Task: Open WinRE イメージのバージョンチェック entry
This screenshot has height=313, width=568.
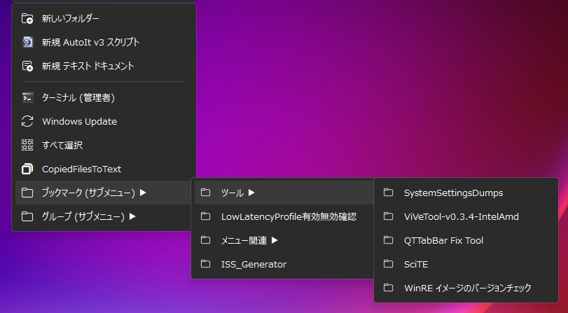Action: pos(466,288)
